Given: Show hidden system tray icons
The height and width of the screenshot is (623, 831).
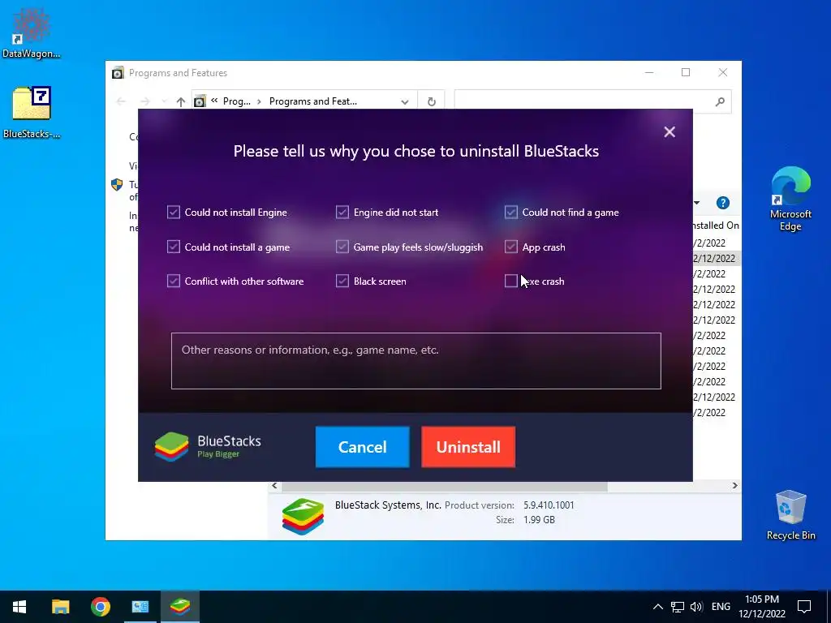Looking at the screenshot, I should pos(657,607).
